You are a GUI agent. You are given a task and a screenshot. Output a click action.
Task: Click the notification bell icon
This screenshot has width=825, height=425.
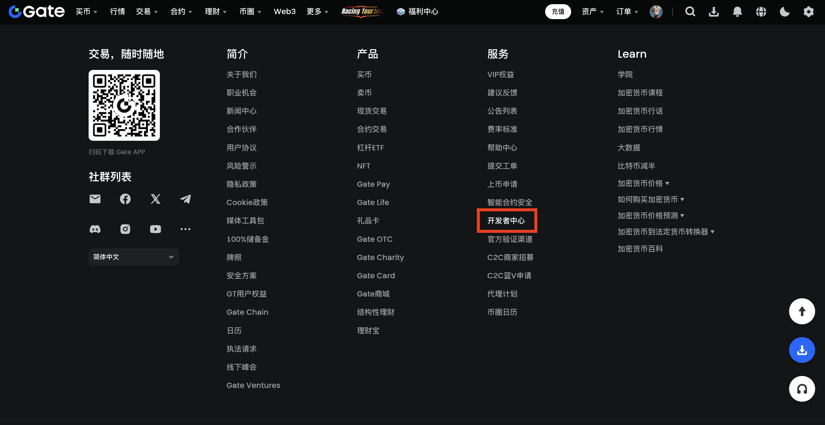point(737,12)
